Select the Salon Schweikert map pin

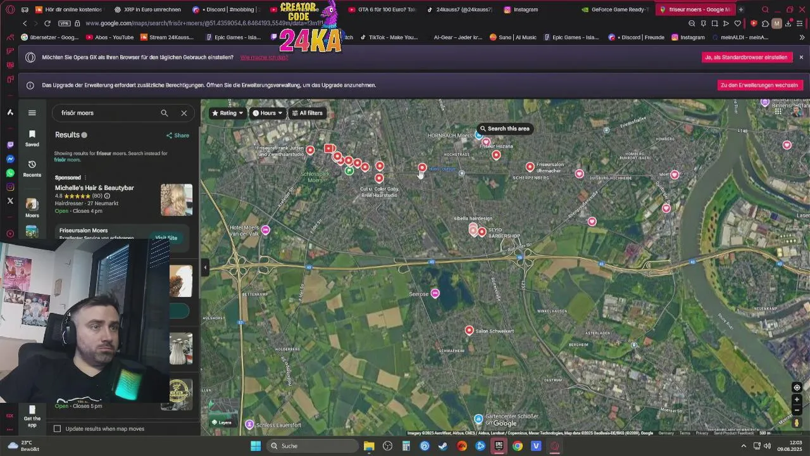click(469, 330)
